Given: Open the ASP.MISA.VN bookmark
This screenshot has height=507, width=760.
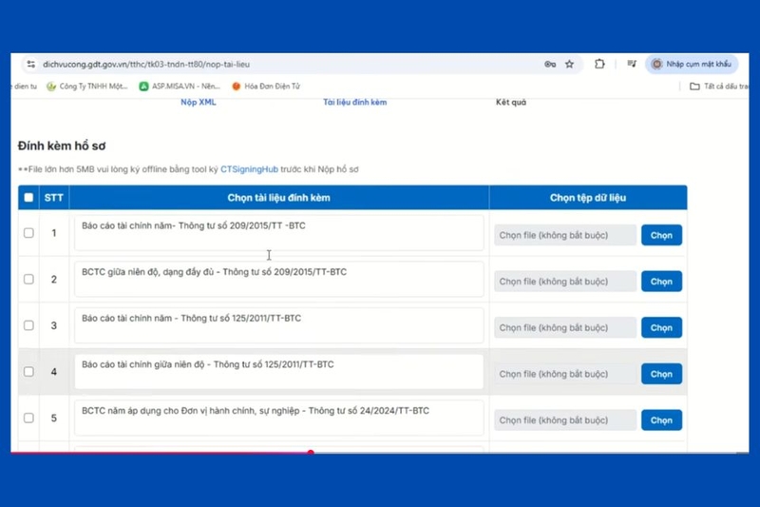Looking at the screenshot, I should (180, 87).
